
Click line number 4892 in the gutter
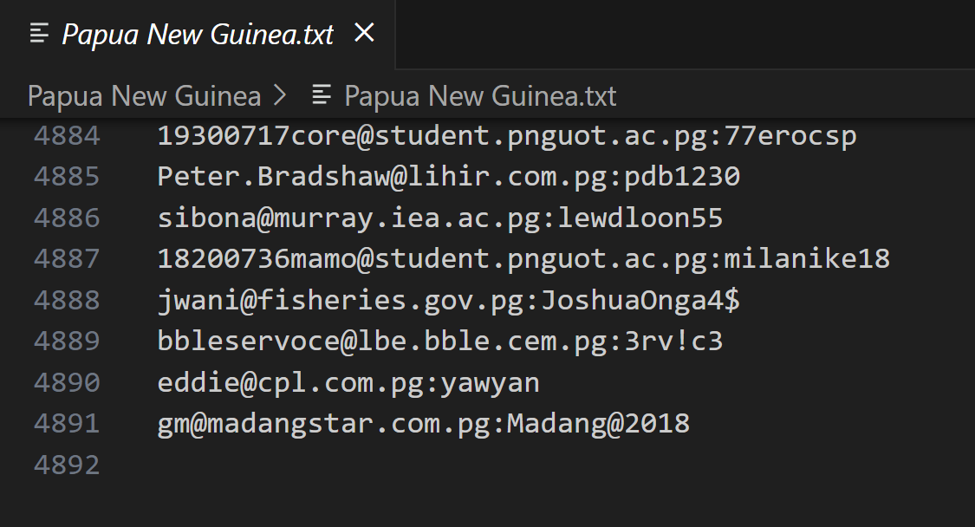click(x=67, y=465)
